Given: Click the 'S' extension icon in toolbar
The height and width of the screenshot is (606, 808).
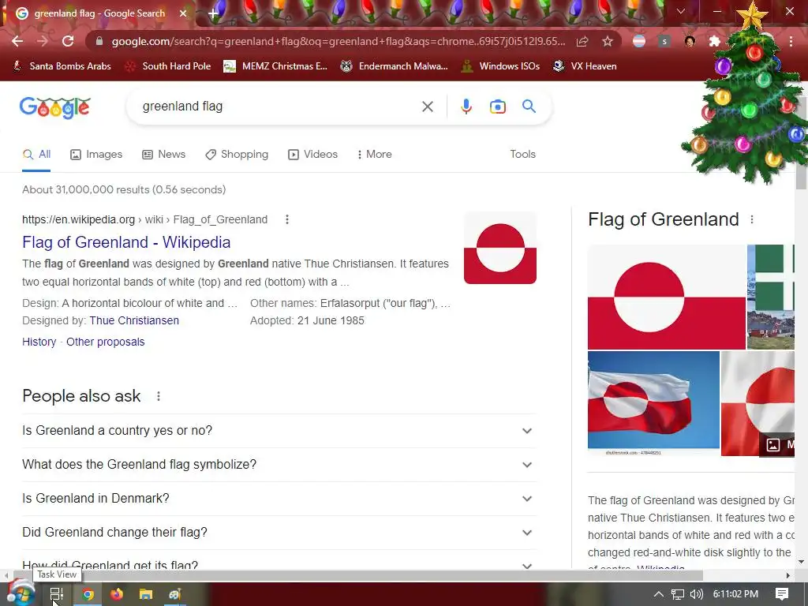Looking at the screenshot, I should click(x=664, y=41).
